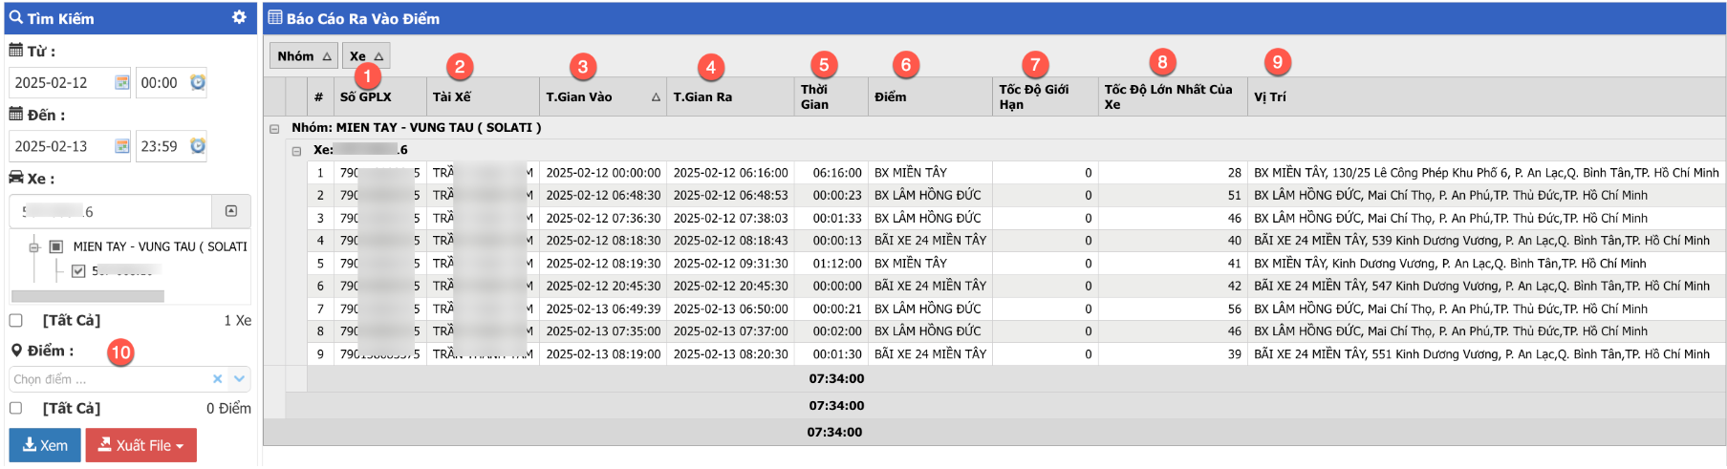The height and width of the screenshot is (469, 1727).
Task: Collapse the vehicle selector dropdown
Action: 230,211
